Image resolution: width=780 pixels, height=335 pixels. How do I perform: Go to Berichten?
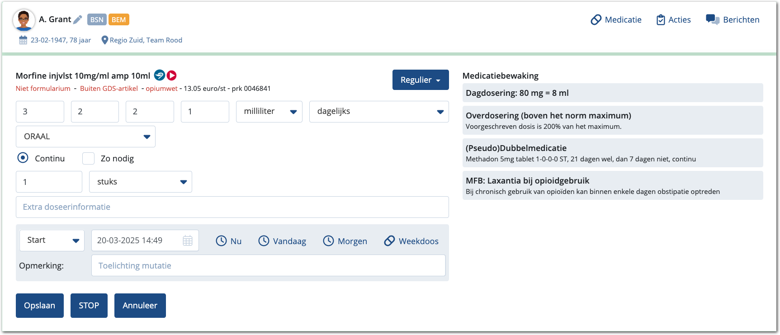pyautogui.click(x=733, y=19)
